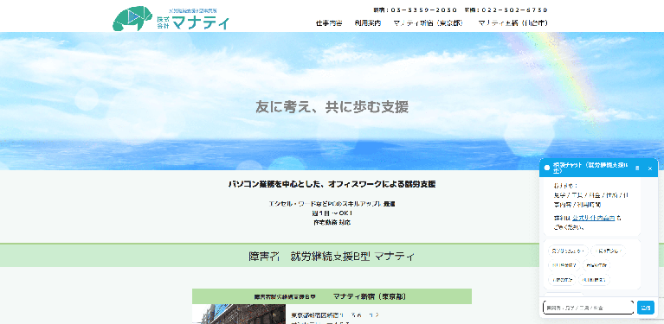Open the マナティ土樋（仙台市） menu item
This screenshot has width=664, height=324.
point(513,23)
